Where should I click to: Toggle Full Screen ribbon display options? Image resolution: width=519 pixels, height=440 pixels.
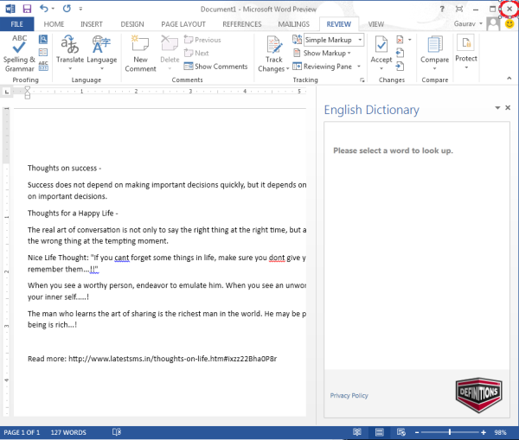coord(458,9)
